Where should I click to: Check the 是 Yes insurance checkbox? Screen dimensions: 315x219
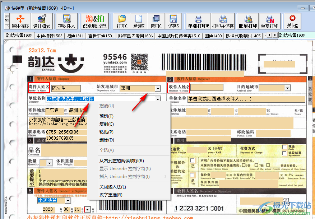click(x=192, y=174)
